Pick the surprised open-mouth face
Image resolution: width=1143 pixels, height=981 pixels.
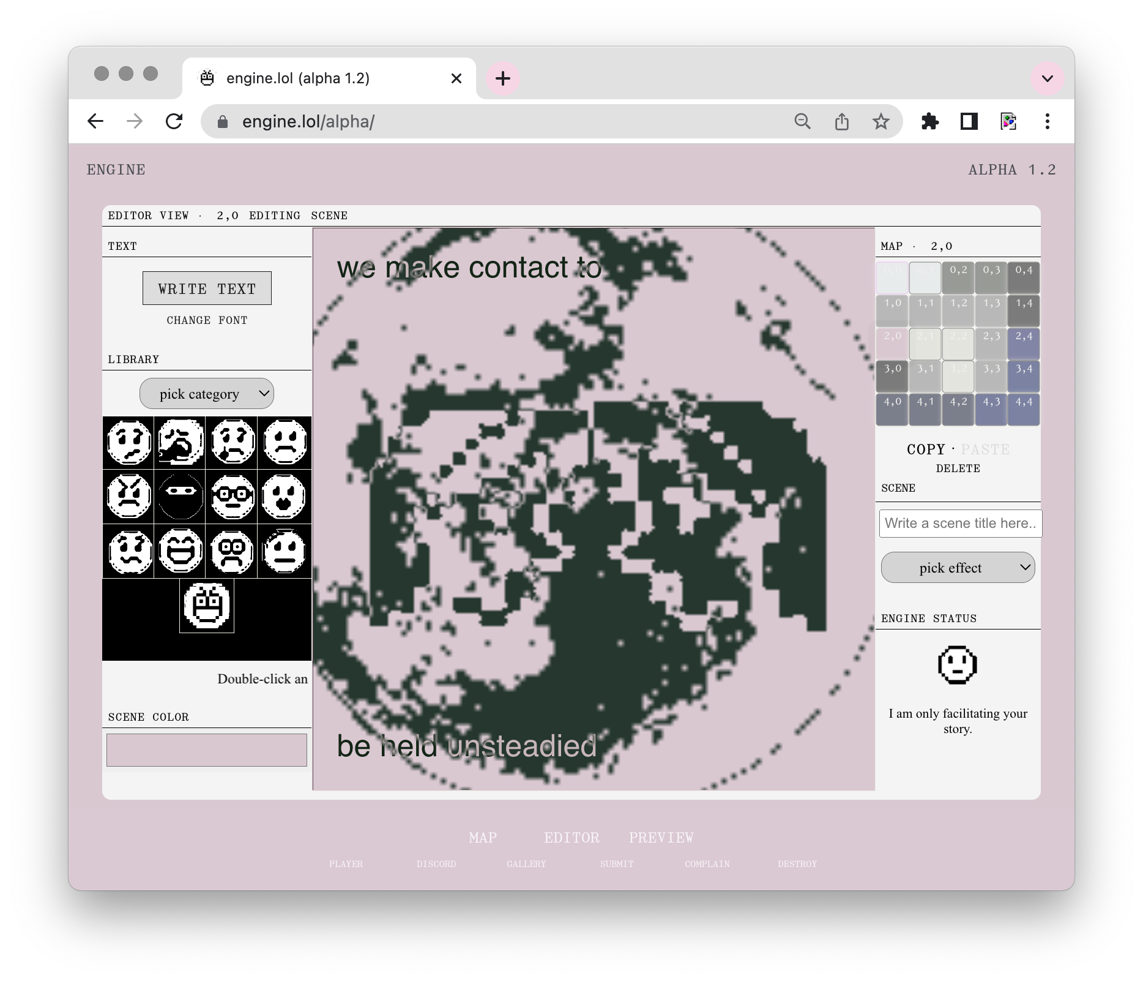point(285,497)
